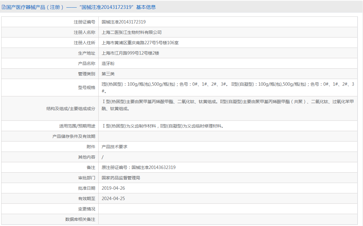Click the 型号规格 label
Image resolution: width=363 pixels, height=226 pixels.
(87, 88)
